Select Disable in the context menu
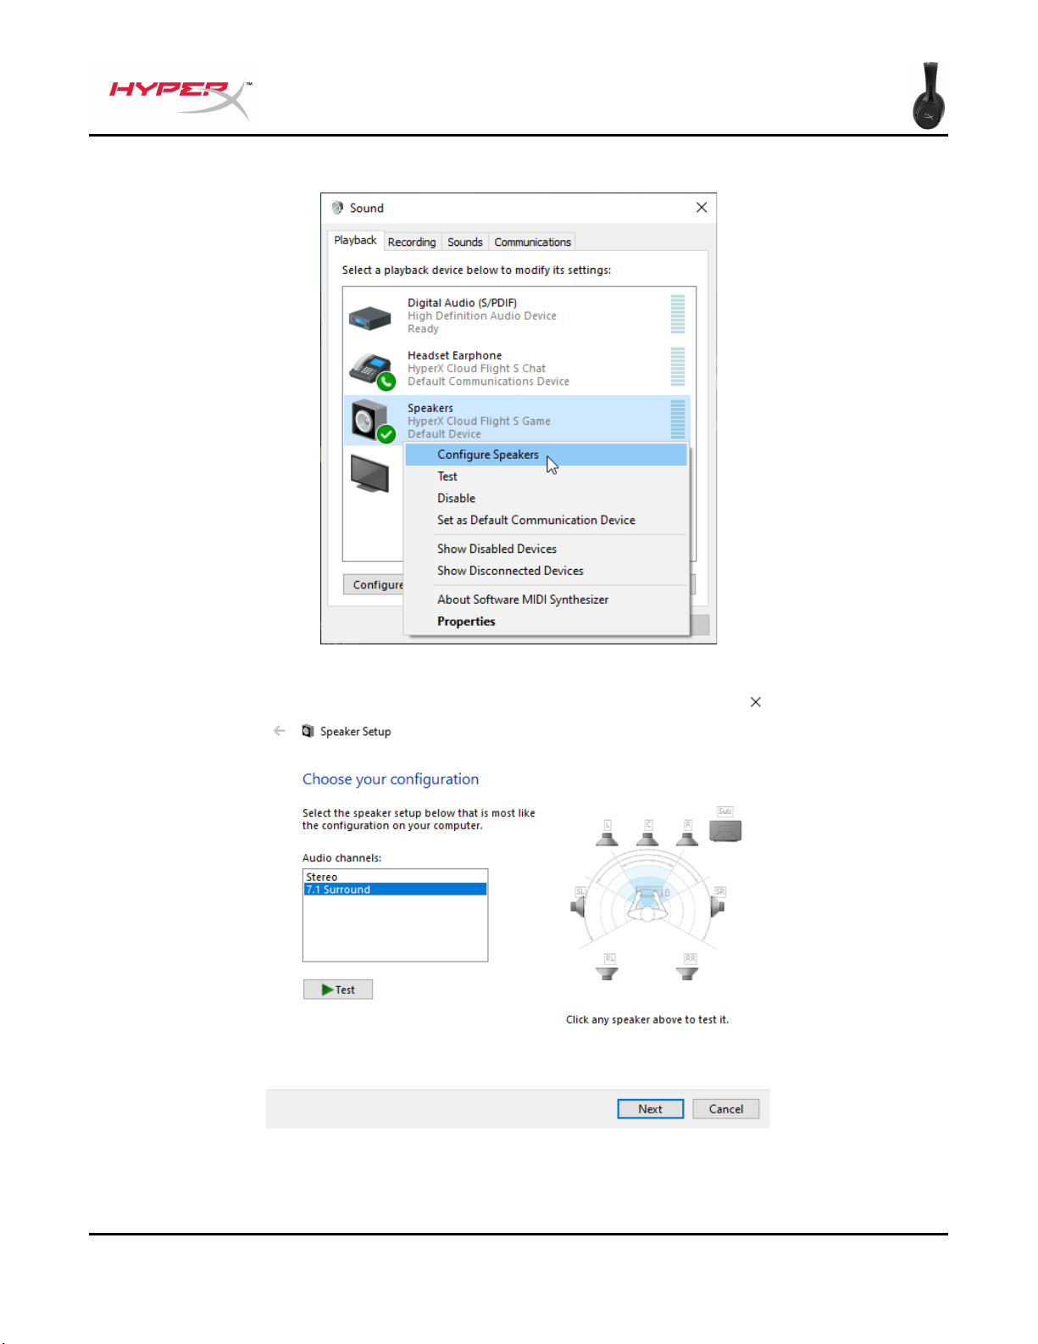The height and width of the screenshot is (1344, 1038). (x=456, y=499)
